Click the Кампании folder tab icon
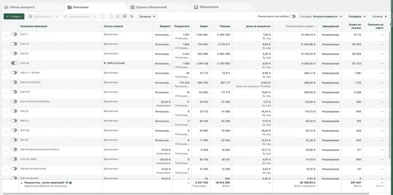The height and width of the screenshot is (195, 393). [69, 7]
